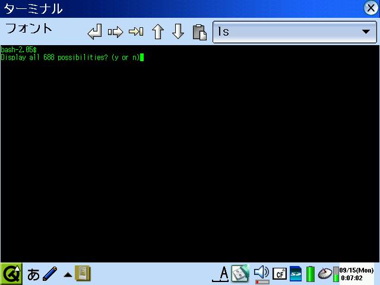Screen dimensions: 380x285
Task: Click the Tab key arrow toolbar icon
Action: pos(136,31)
